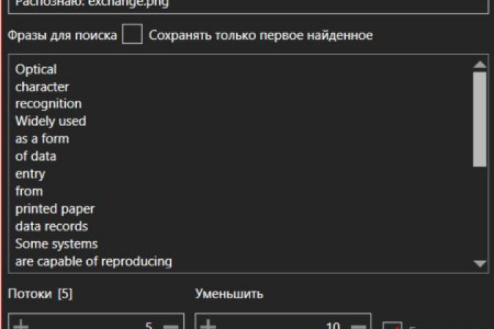The width and height of the screenshot is (494, 329).
Task: Click the 'Widely used' phrase line
Action: [50, 121]
